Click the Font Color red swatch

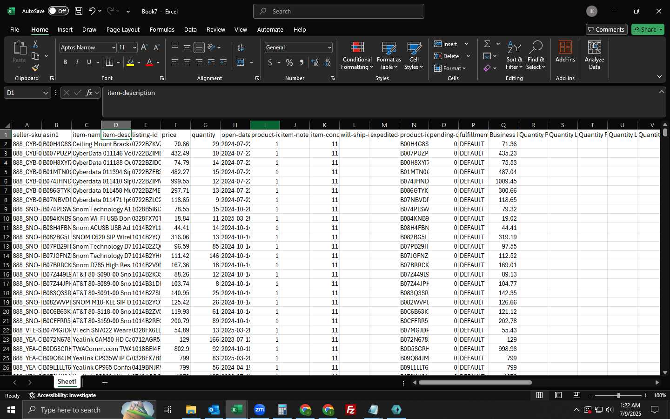click(149, 62)
